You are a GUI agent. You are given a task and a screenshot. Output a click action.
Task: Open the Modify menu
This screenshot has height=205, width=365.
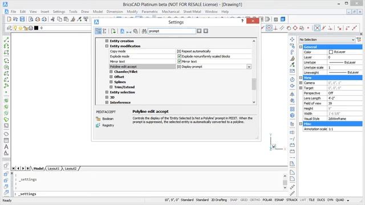click(x=132, y=11)
